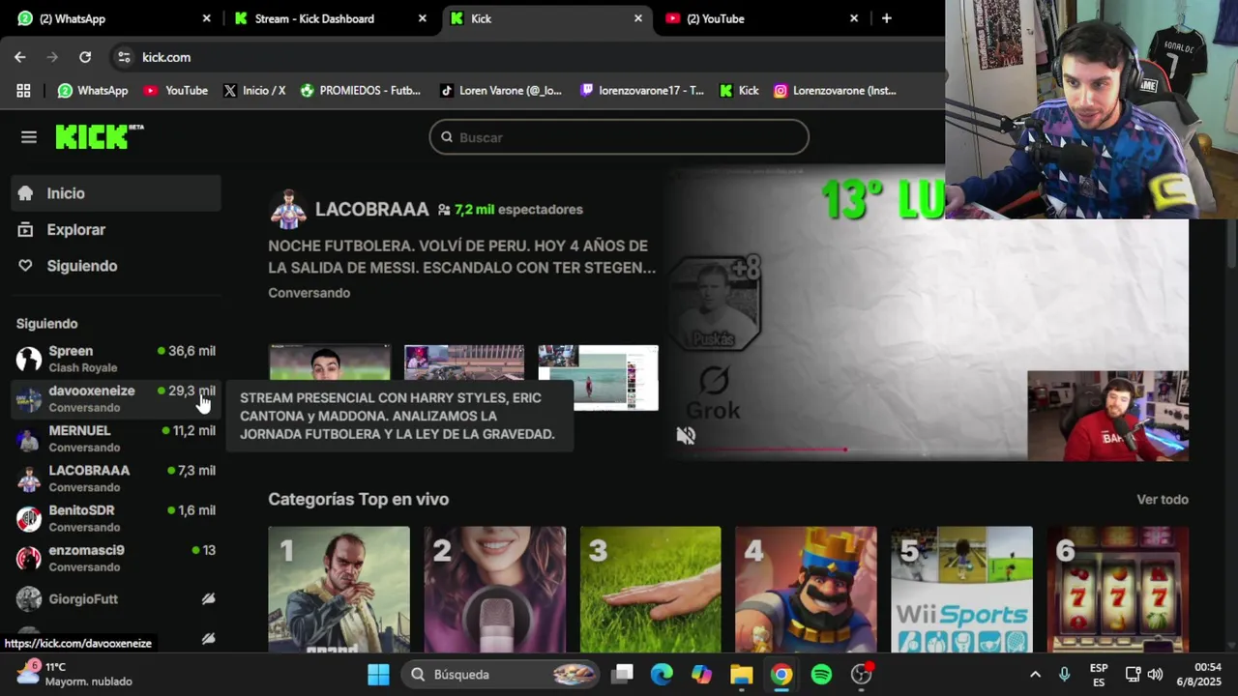Screen dimensions: 1238x696
Task: Click Ver todo for top categories
Action: pos(1163,500)
